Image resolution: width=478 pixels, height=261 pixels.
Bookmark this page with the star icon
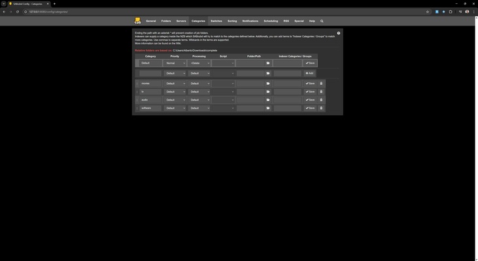click(x=428, y=12)
